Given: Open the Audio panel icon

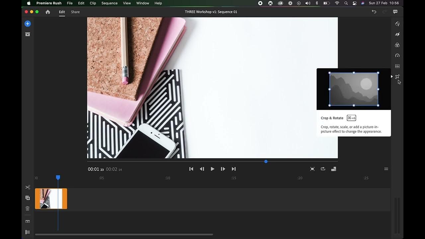Looking at the screenshot, I should [x=397, y=66].
